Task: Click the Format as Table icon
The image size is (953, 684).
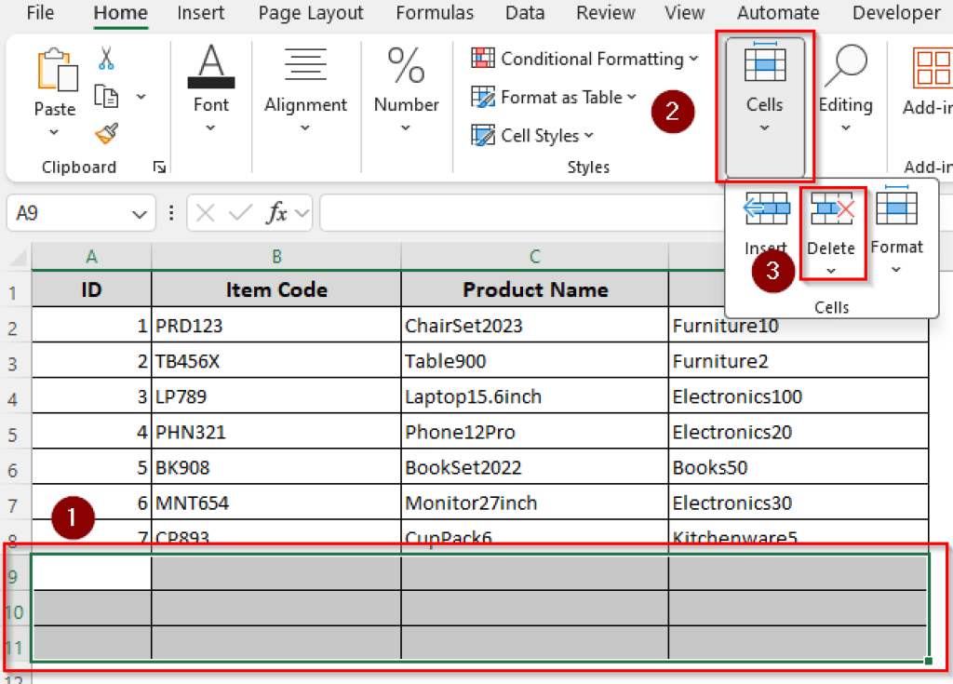Action: click(485, 97)
